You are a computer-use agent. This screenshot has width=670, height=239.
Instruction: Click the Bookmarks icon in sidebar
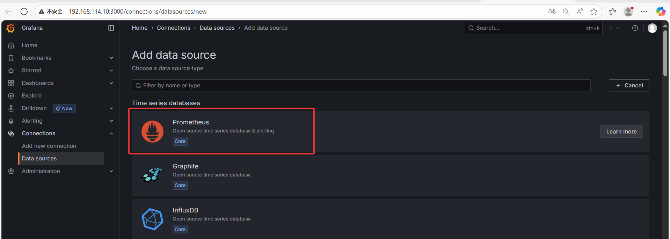point(11,58)
